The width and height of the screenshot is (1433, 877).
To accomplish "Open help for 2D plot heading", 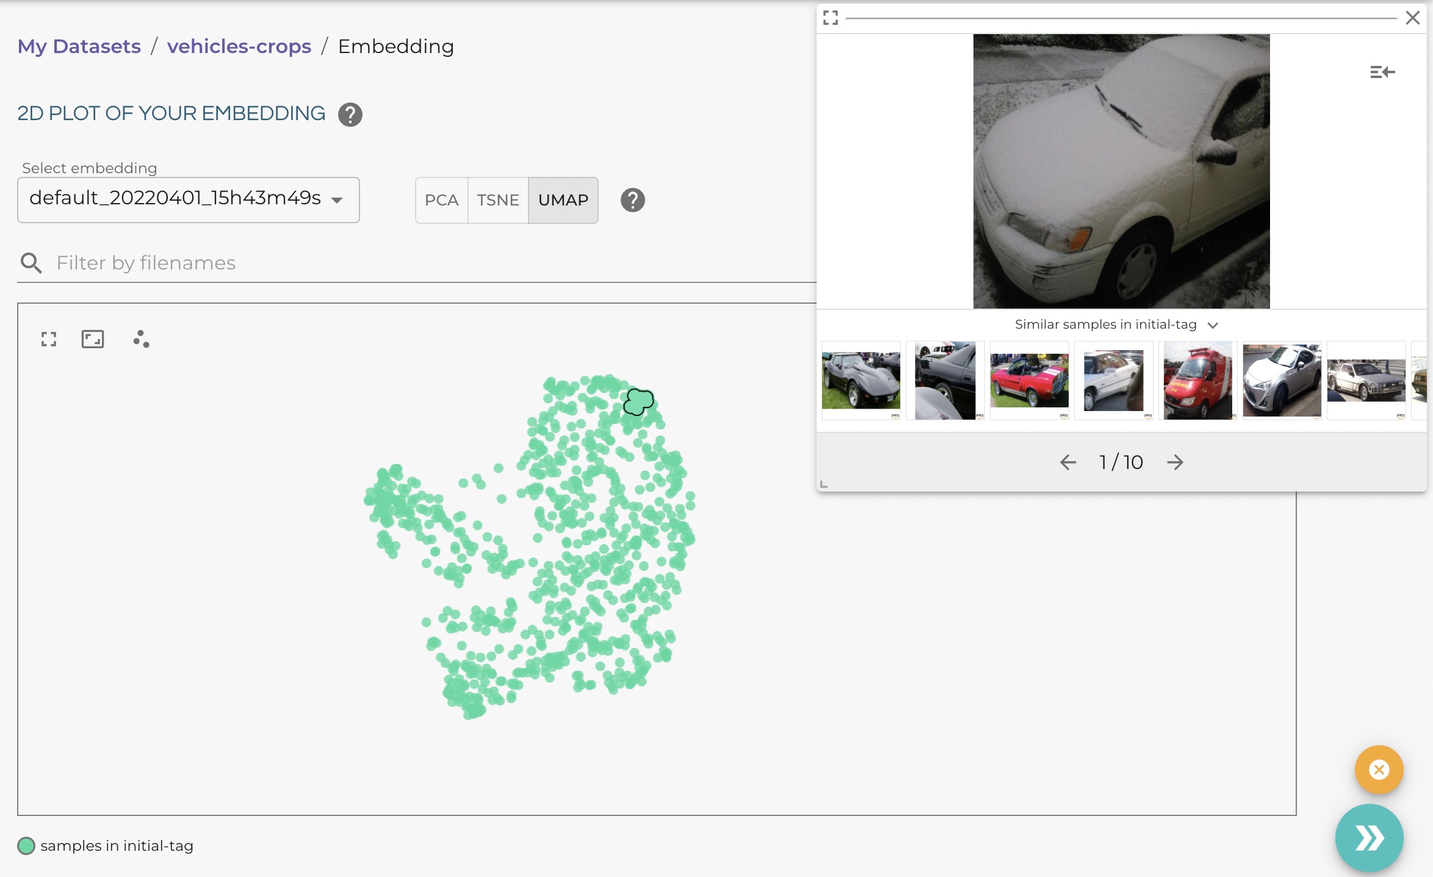I will point(350,115).
